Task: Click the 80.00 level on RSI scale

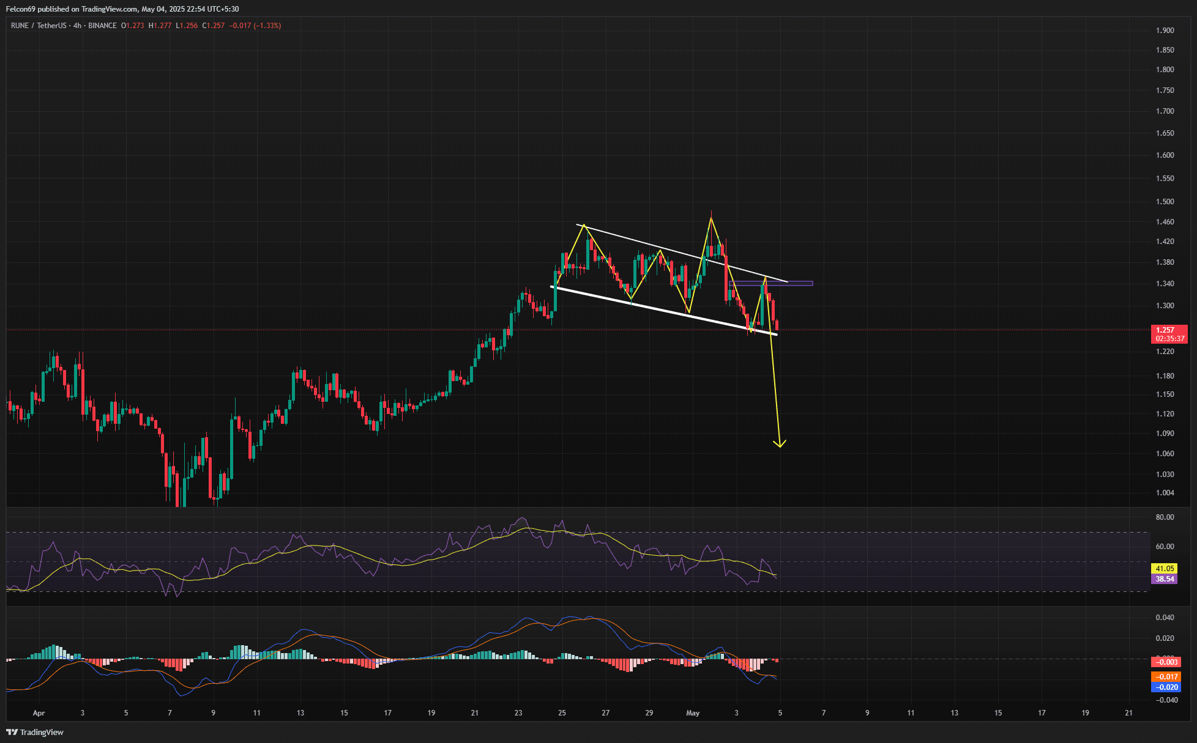Action: pos(1165,517)
